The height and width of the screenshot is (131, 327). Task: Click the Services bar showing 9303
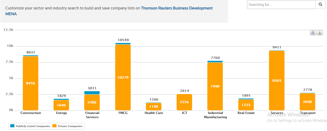[277, 80]
